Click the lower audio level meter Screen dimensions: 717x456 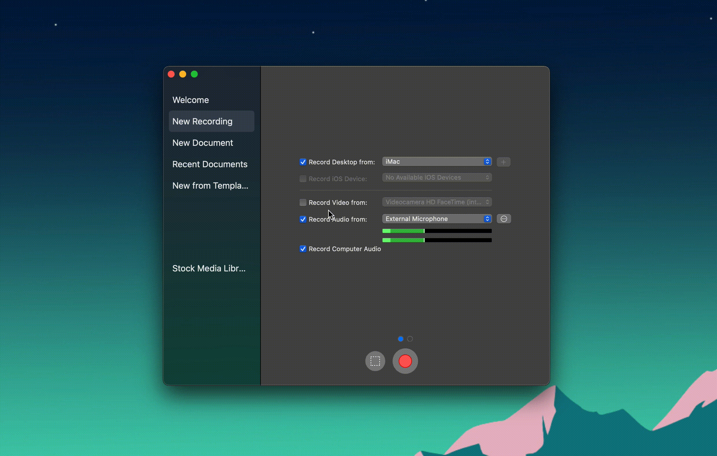click(x=437, y=240)
